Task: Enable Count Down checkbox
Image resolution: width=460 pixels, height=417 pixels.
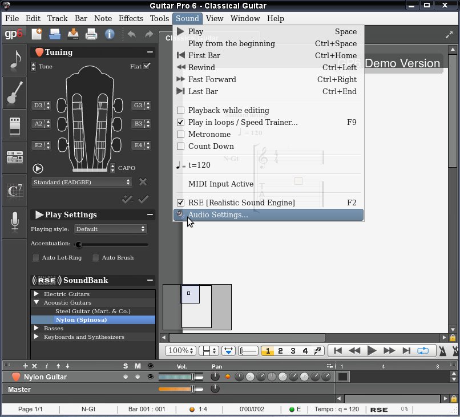Action: (x=181, y=147)
